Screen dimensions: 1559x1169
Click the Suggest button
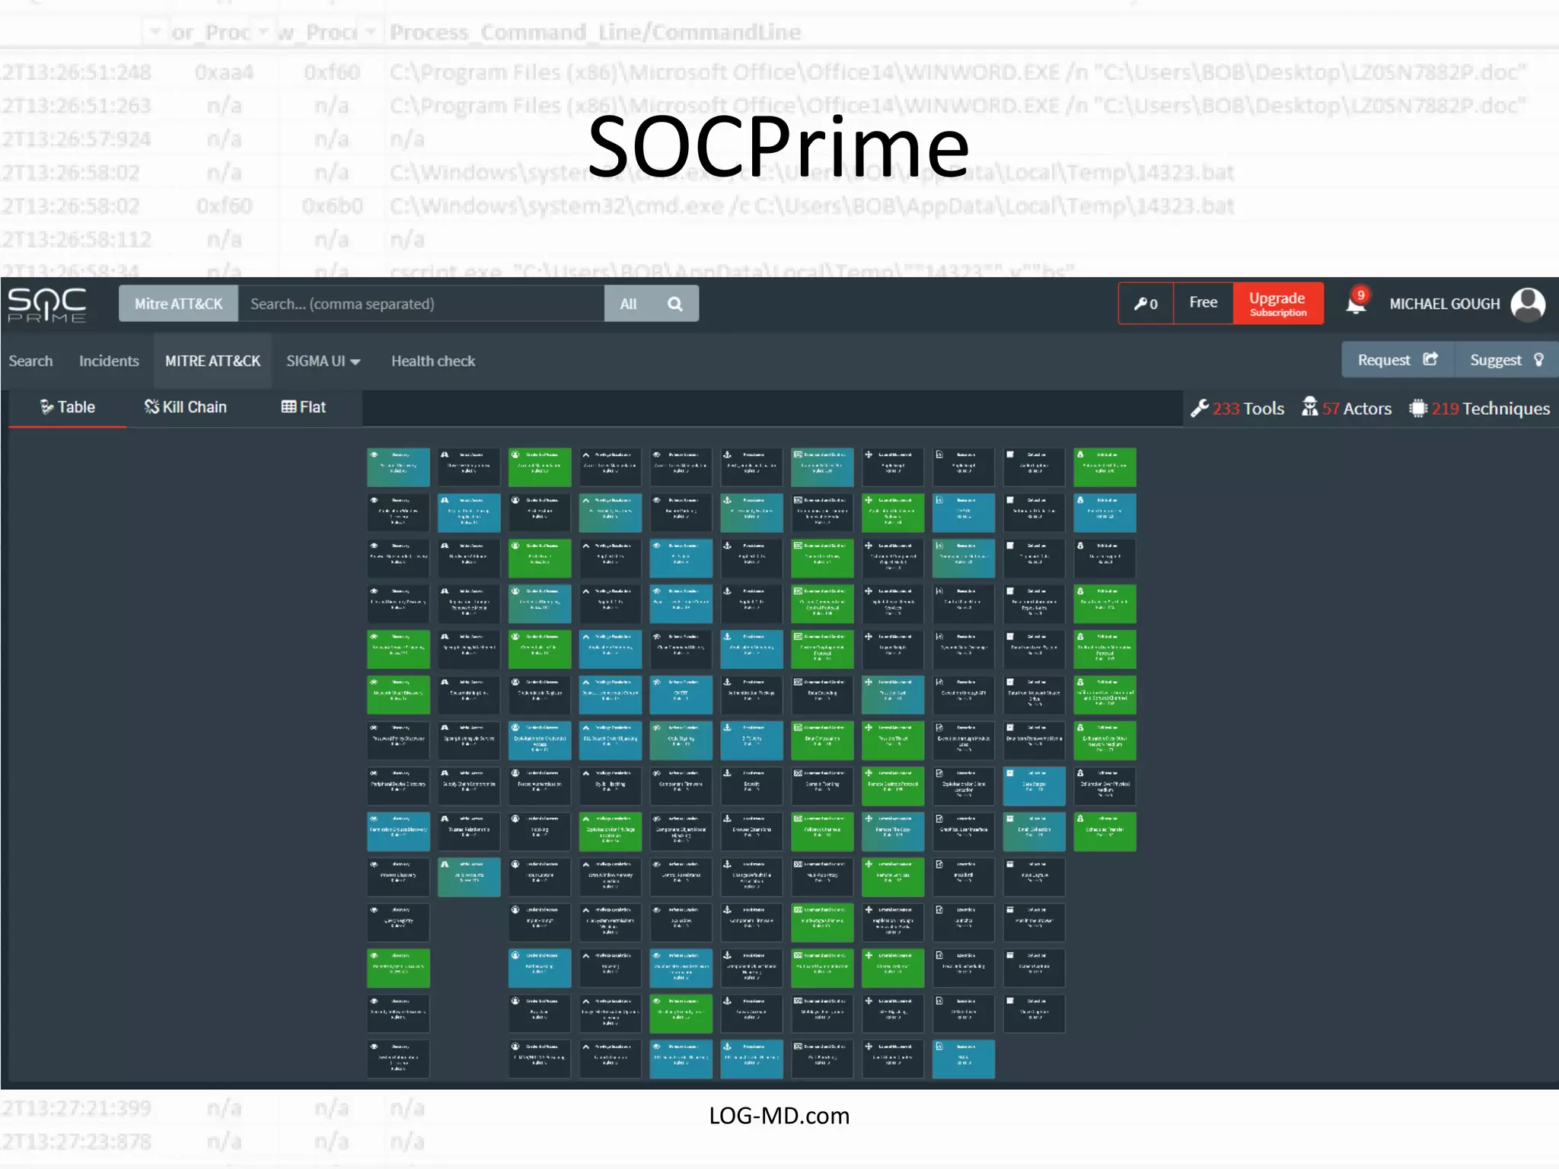1506,359
